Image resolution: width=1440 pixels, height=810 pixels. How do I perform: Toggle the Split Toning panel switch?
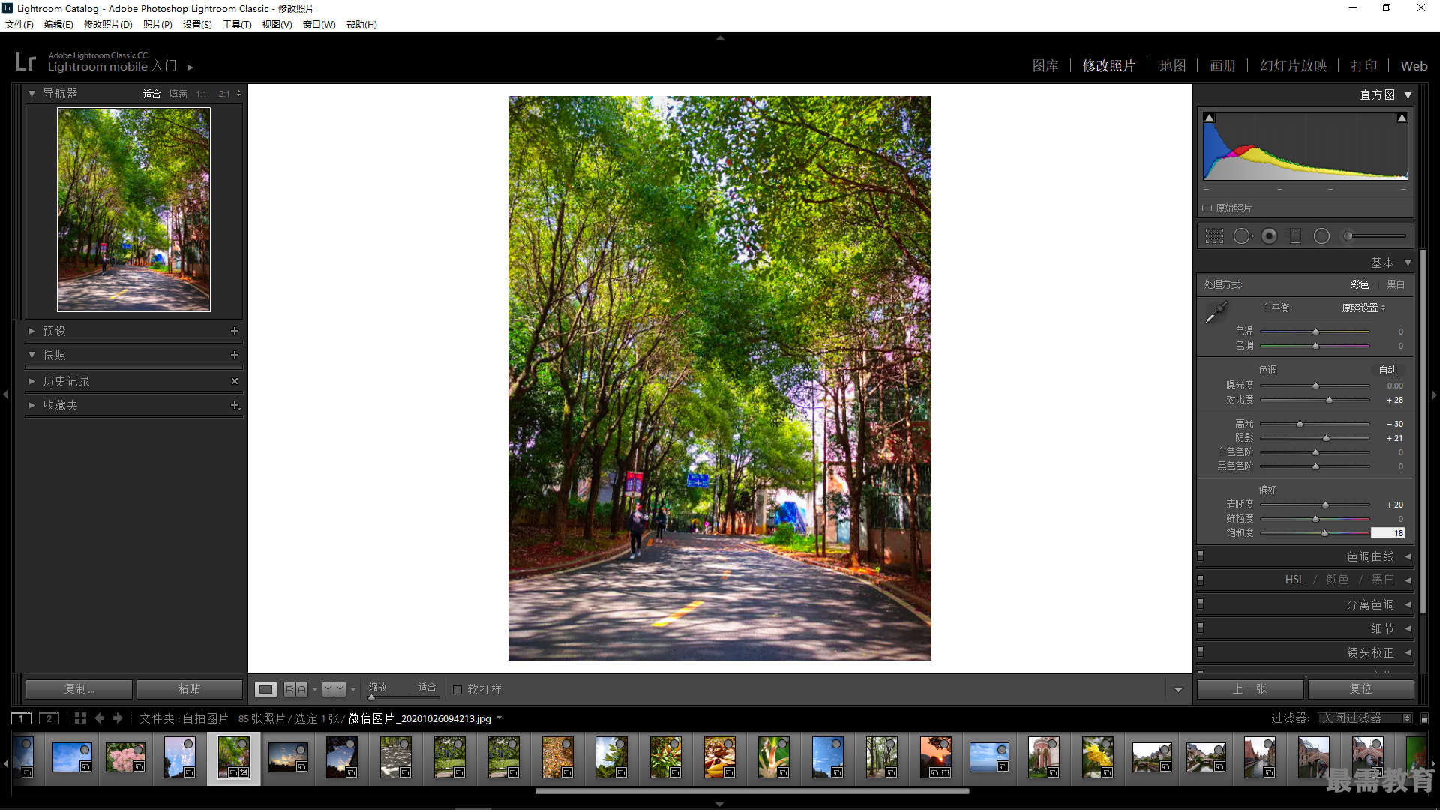(1201, 604)
